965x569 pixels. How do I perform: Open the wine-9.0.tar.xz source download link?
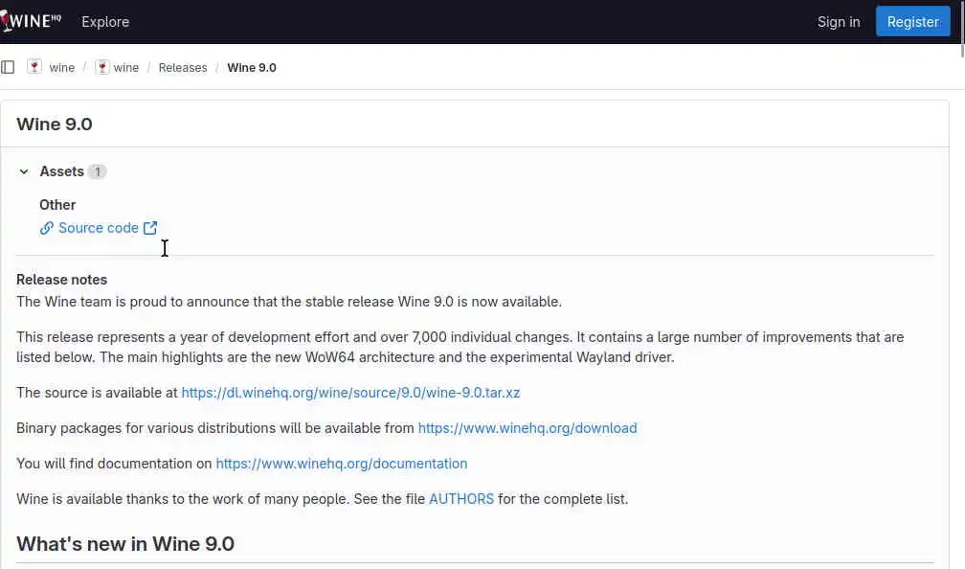350,393
